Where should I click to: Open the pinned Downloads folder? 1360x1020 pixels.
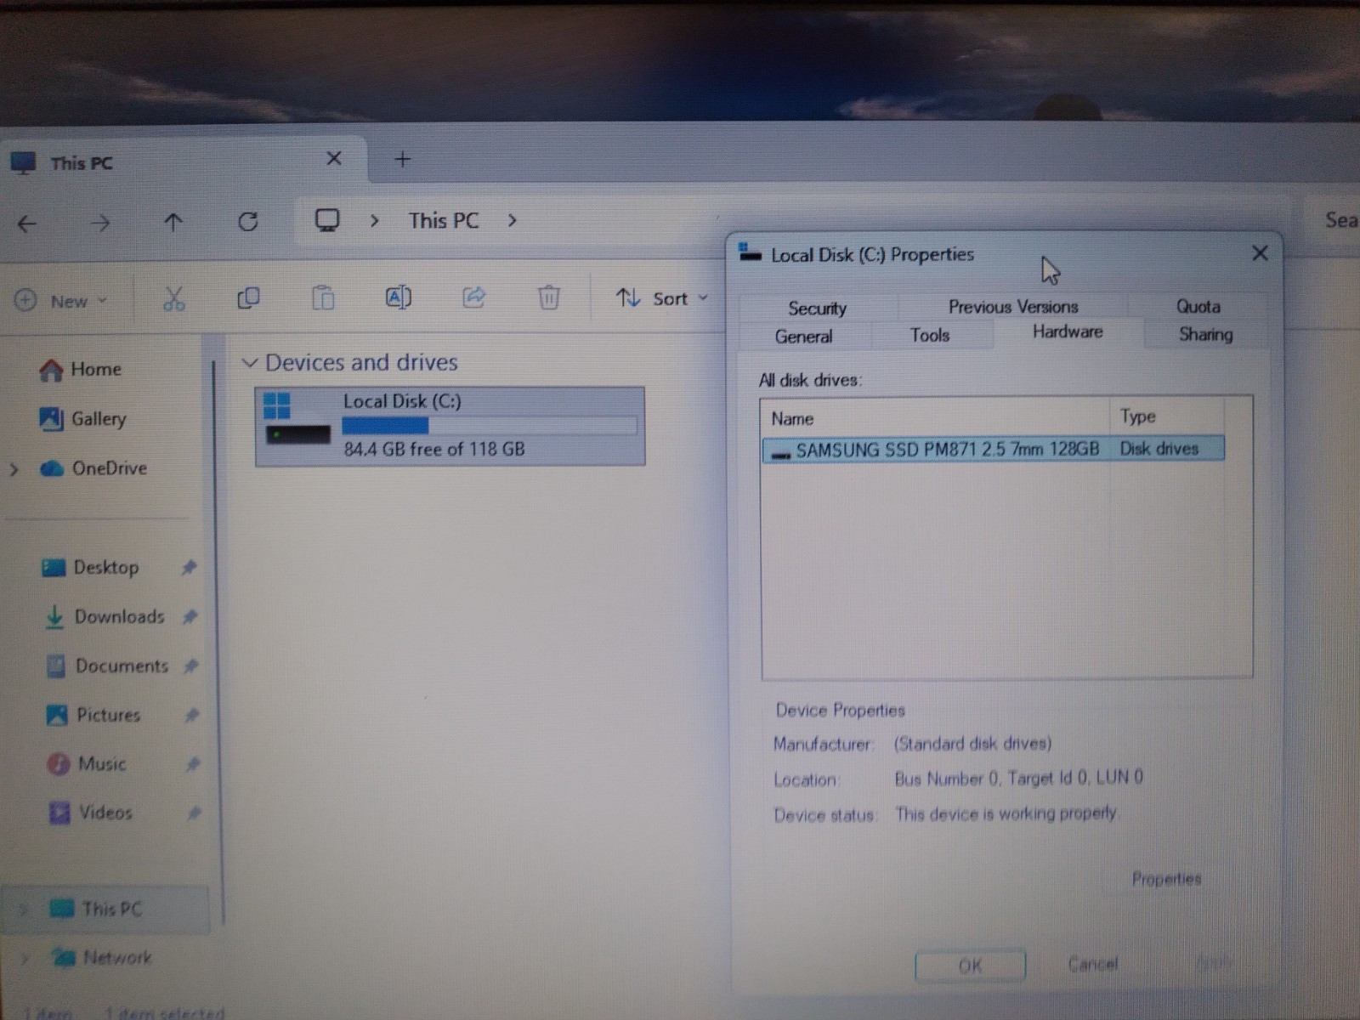click(x=105, y=617)
